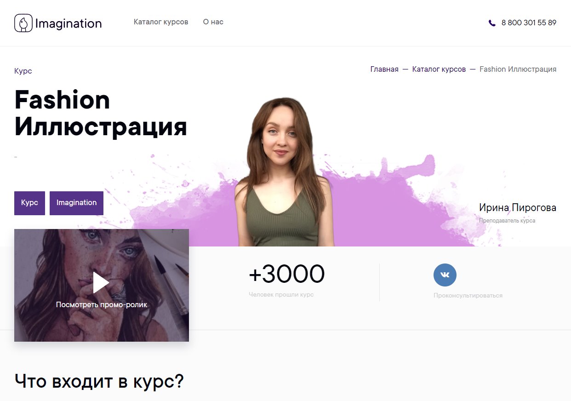
Task: Call phone number 8 800 301 55 89
Action: pos(529,23)
